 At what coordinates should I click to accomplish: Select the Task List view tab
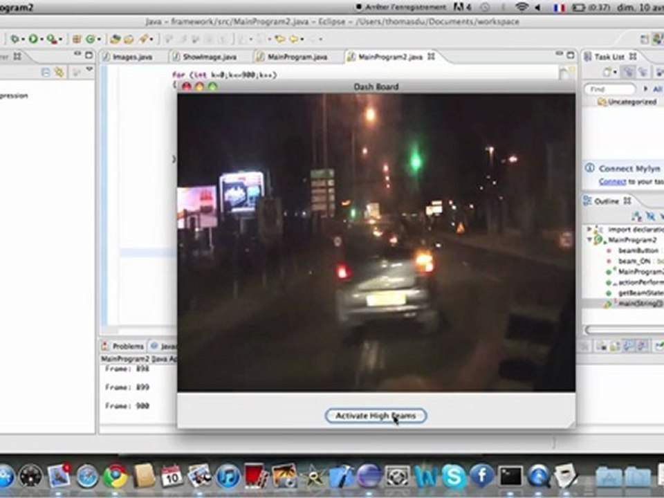pos(609,57)
